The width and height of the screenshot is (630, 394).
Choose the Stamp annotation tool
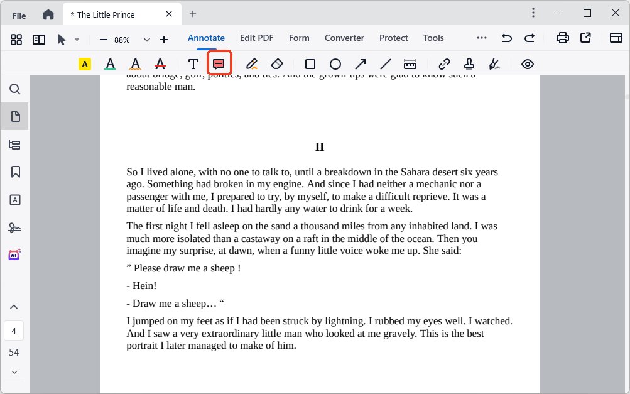pos(469,63)
